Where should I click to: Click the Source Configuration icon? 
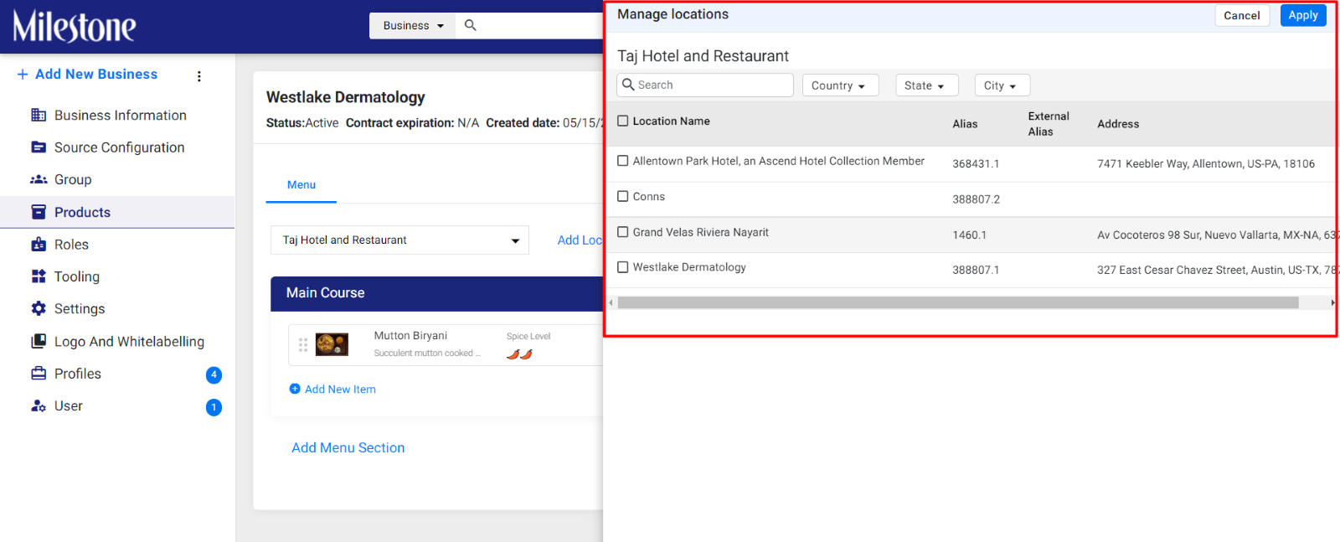(x=39, y=147)
